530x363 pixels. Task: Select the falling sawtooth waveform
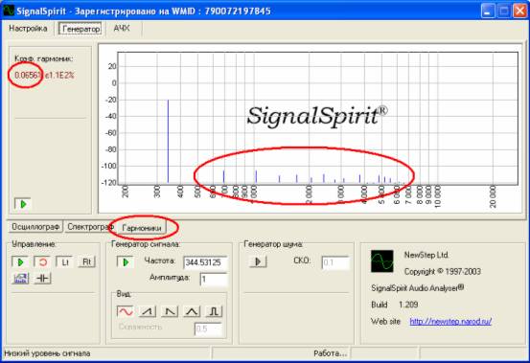click(x=170, y=311)
